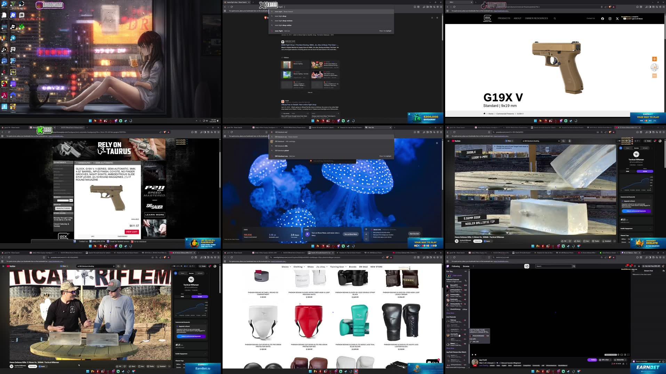Open Following tab on Twitch
666x374 pixels.
[456, 266]
